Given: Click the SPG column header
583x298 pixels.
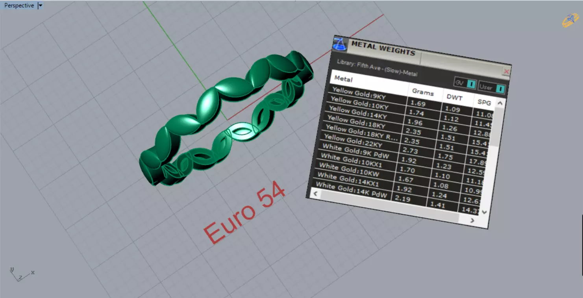Looking at the screenshot, I should pos(484,102).
